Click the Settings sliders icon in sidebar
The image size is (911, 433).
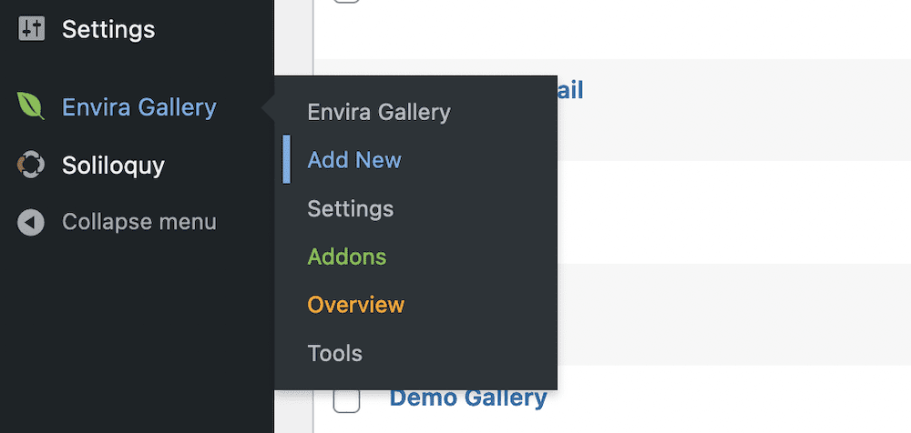click(x=31, y=28)
